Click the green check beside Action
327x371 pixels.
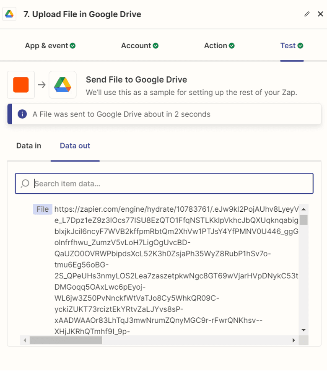coord(232,45)
